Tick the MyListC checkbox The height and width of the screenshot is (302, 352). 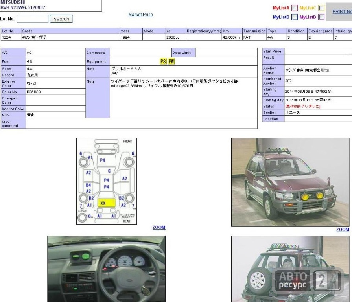(x=321, y=8)
